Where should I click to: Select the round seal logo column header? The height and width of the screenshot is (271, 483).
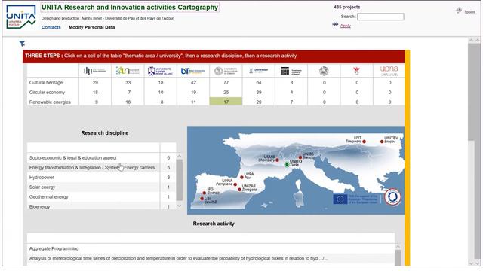324,71
